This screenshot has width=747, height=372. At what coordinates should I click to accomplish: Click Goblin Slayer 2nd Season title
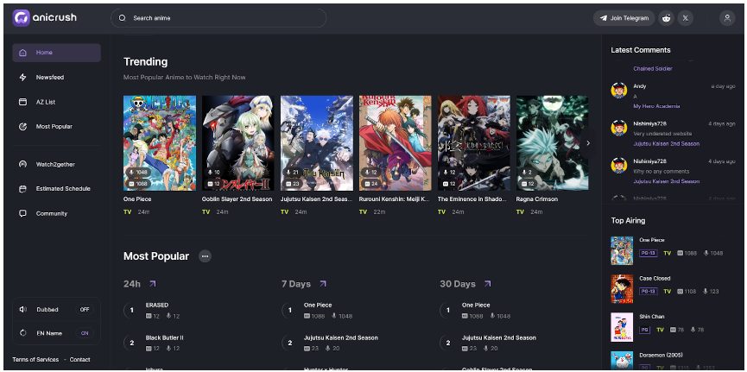click(237, 199)
